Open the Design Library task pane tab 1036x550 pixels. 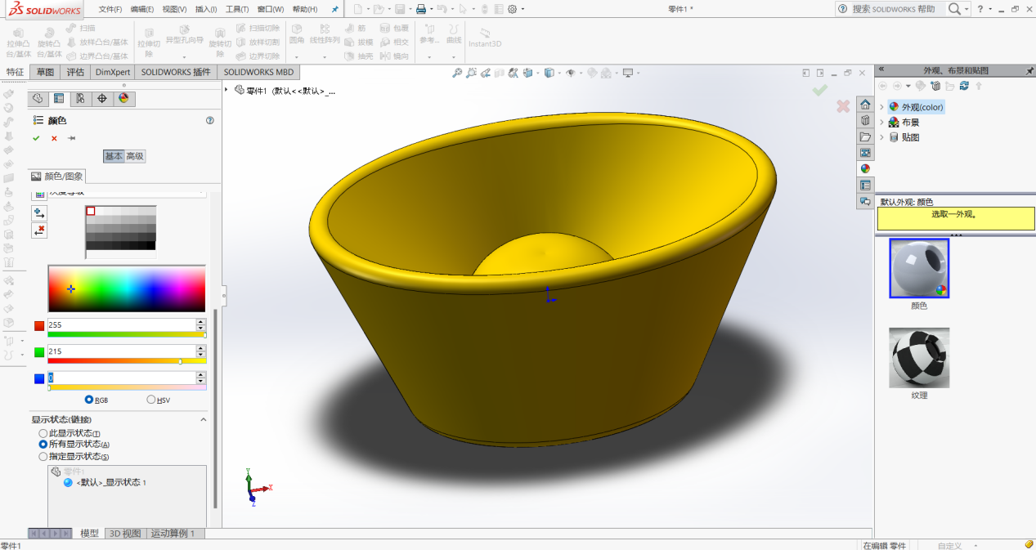point(865,120)
